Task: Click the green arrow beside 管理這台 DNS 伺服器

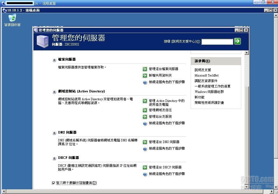Action: 145,142
